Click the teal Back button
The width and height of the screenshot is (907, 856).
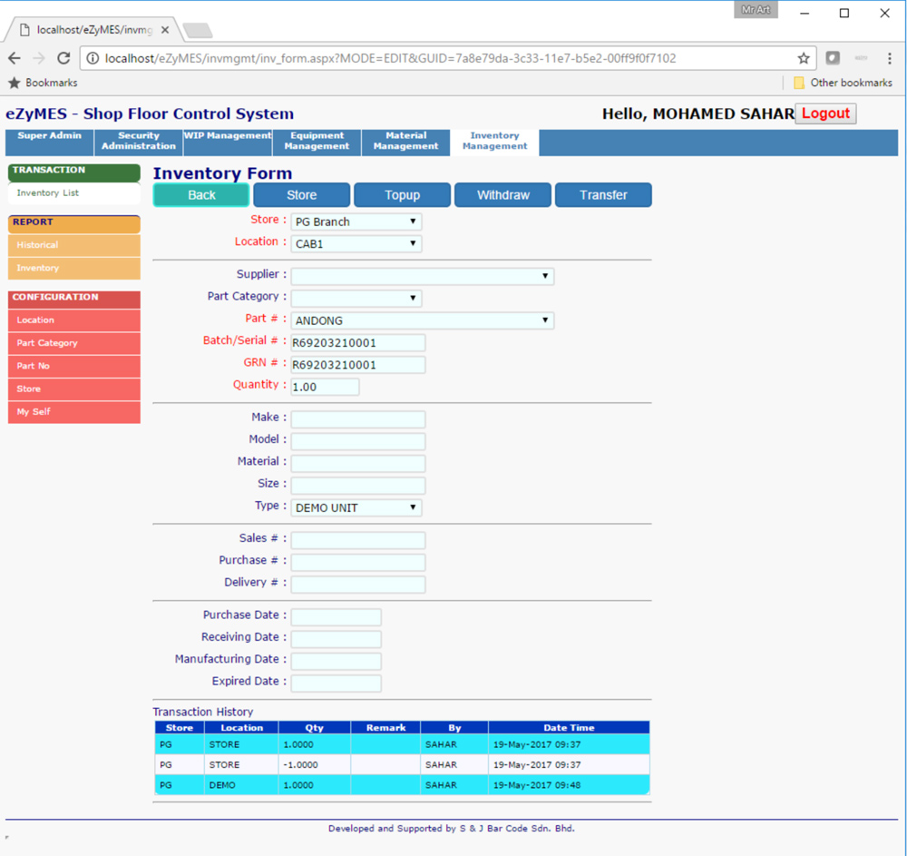(201, 195)
